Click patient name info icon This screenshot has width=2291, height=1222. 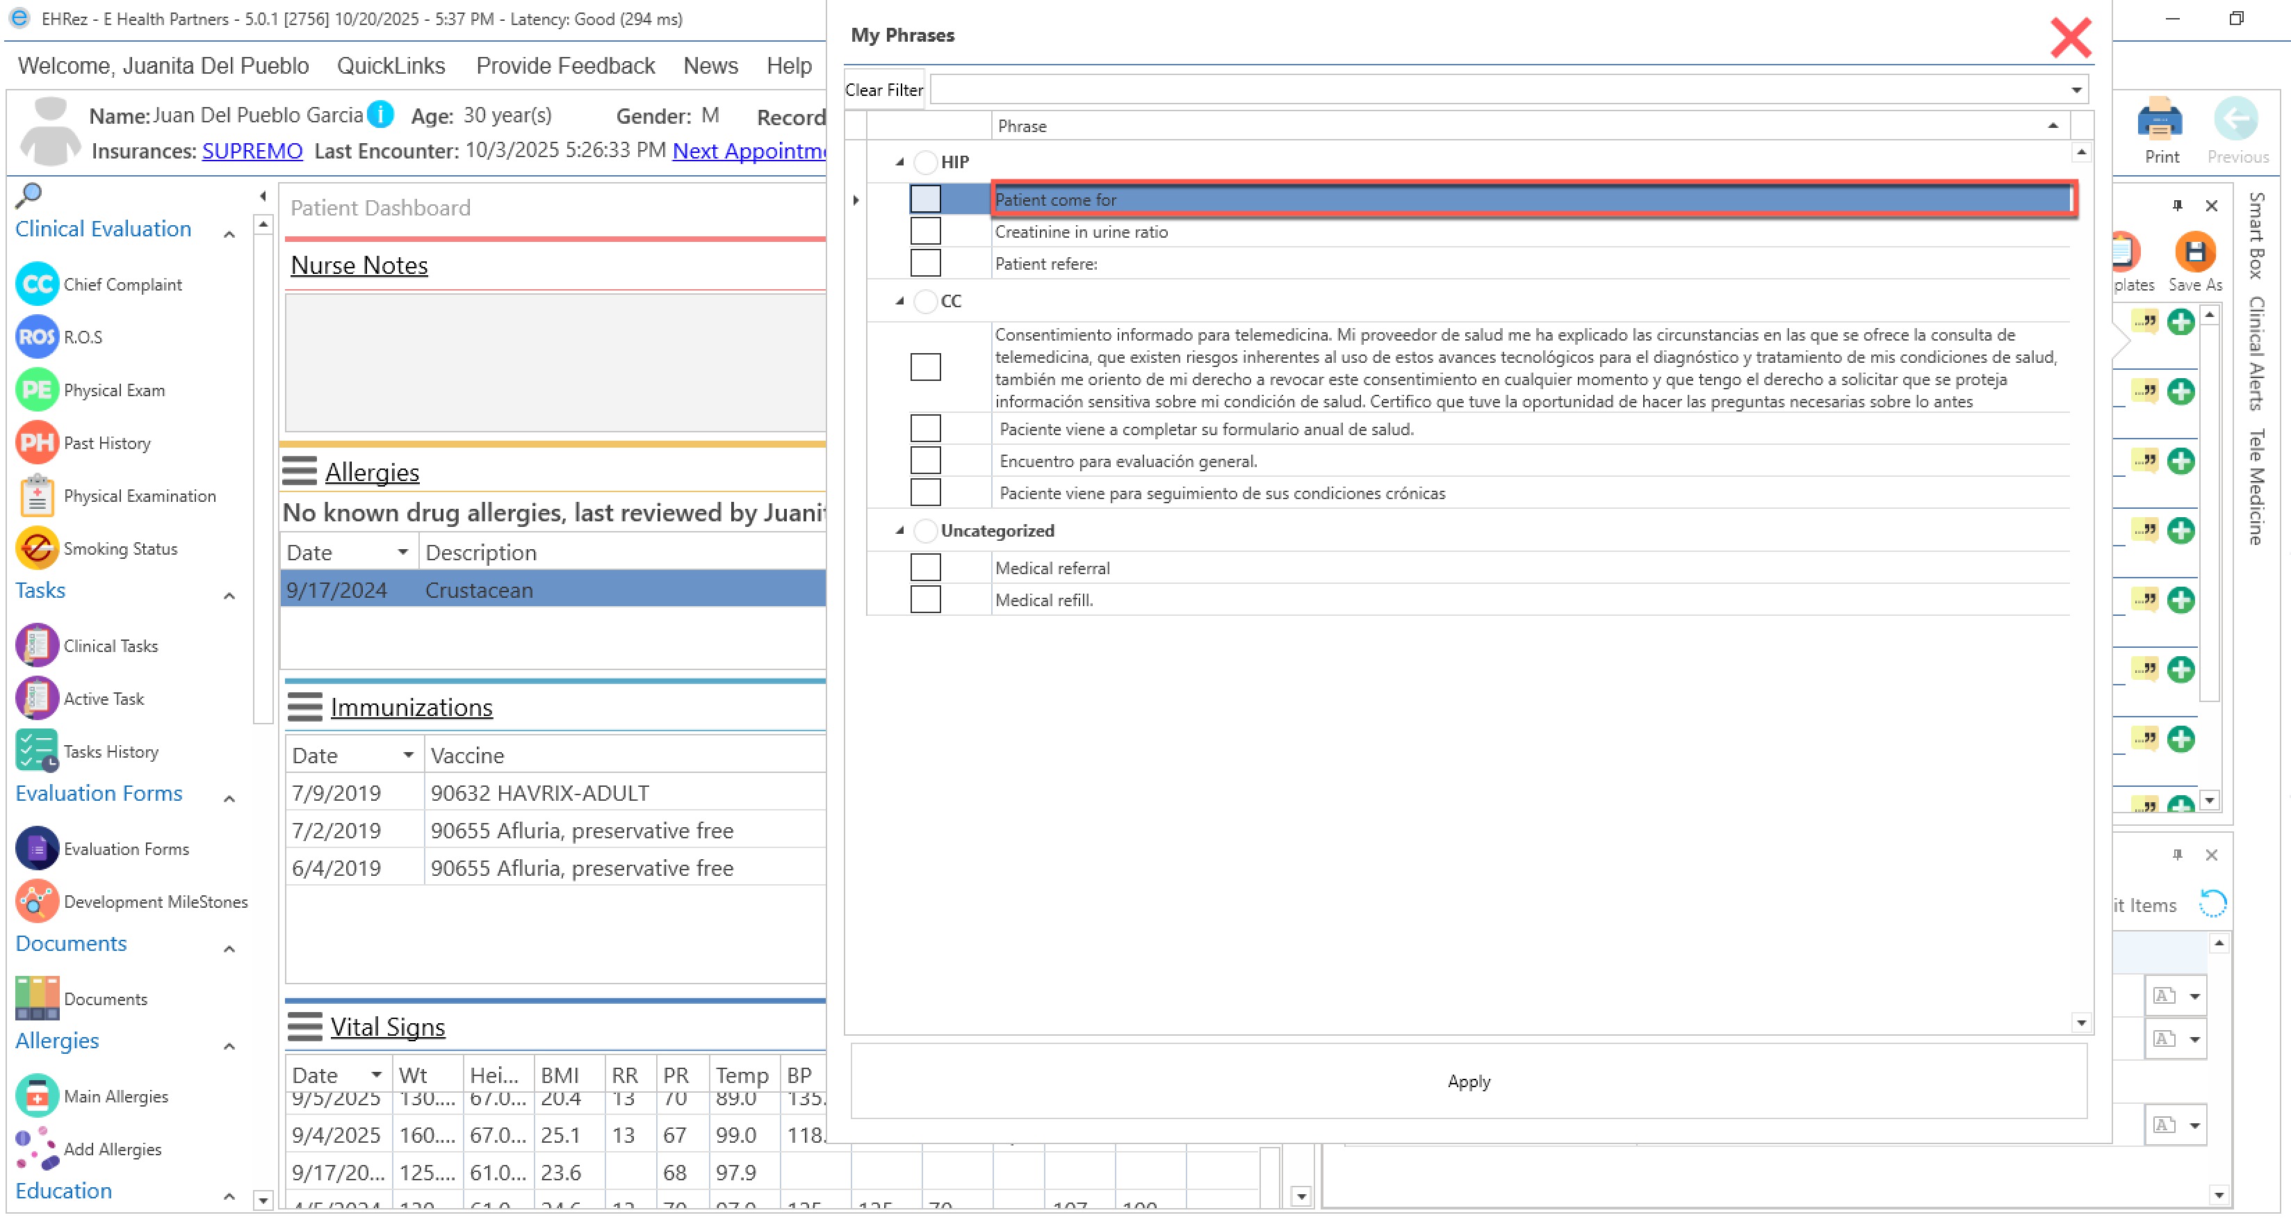[381, 115]
